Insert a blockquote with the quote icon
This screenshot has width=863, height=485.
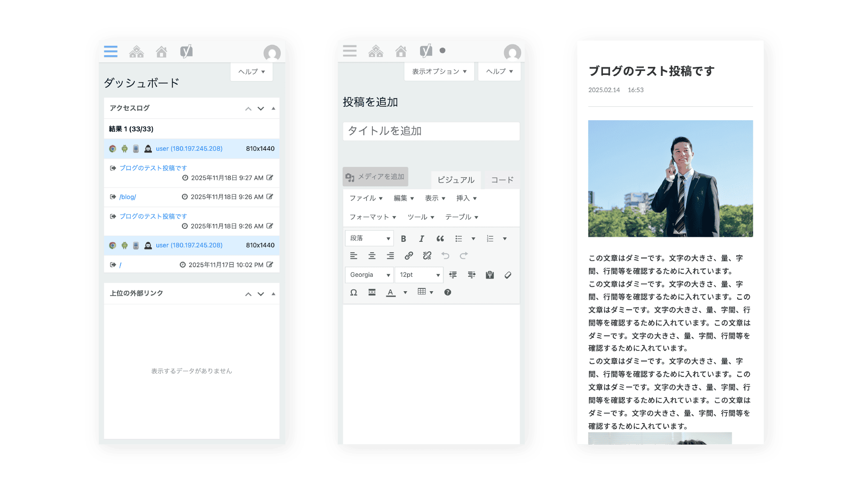click(440, 239)
